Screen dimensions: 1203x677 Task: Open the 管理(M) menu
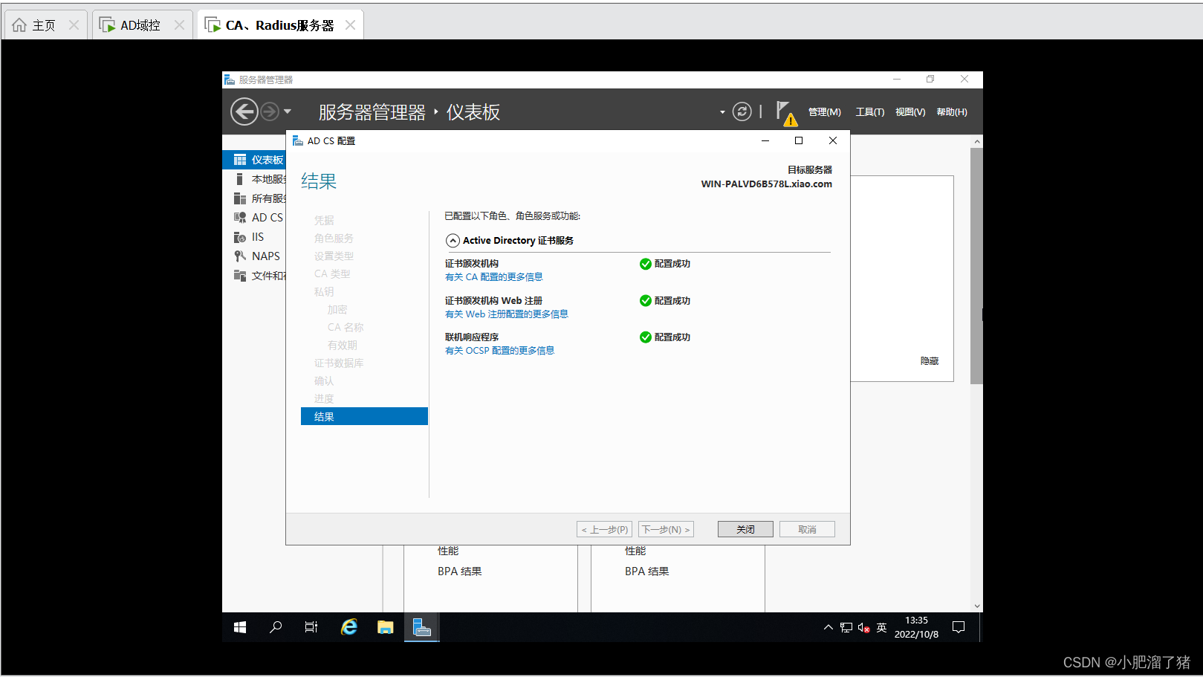coord(825,111)
